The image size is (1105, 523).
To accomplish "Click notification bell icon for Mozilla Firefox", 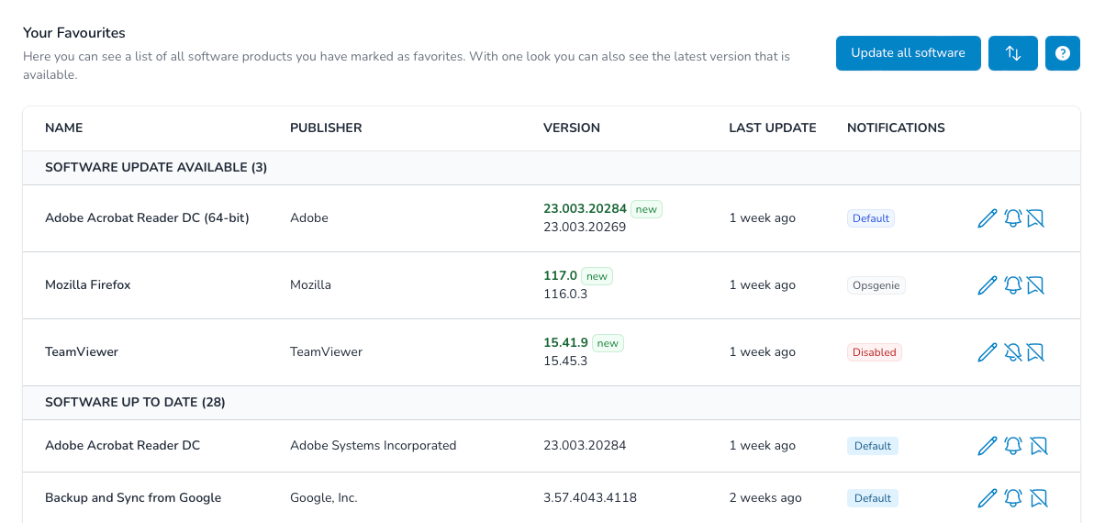I will click(1012, 285).
